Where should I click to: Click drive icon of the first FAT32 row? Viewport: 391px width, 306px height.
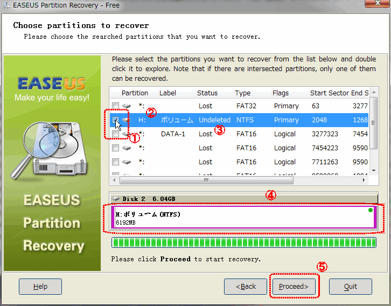tap(127, 106)
